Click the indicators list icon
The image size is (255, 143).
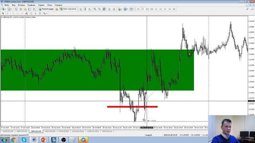click(x=120, y=9)
